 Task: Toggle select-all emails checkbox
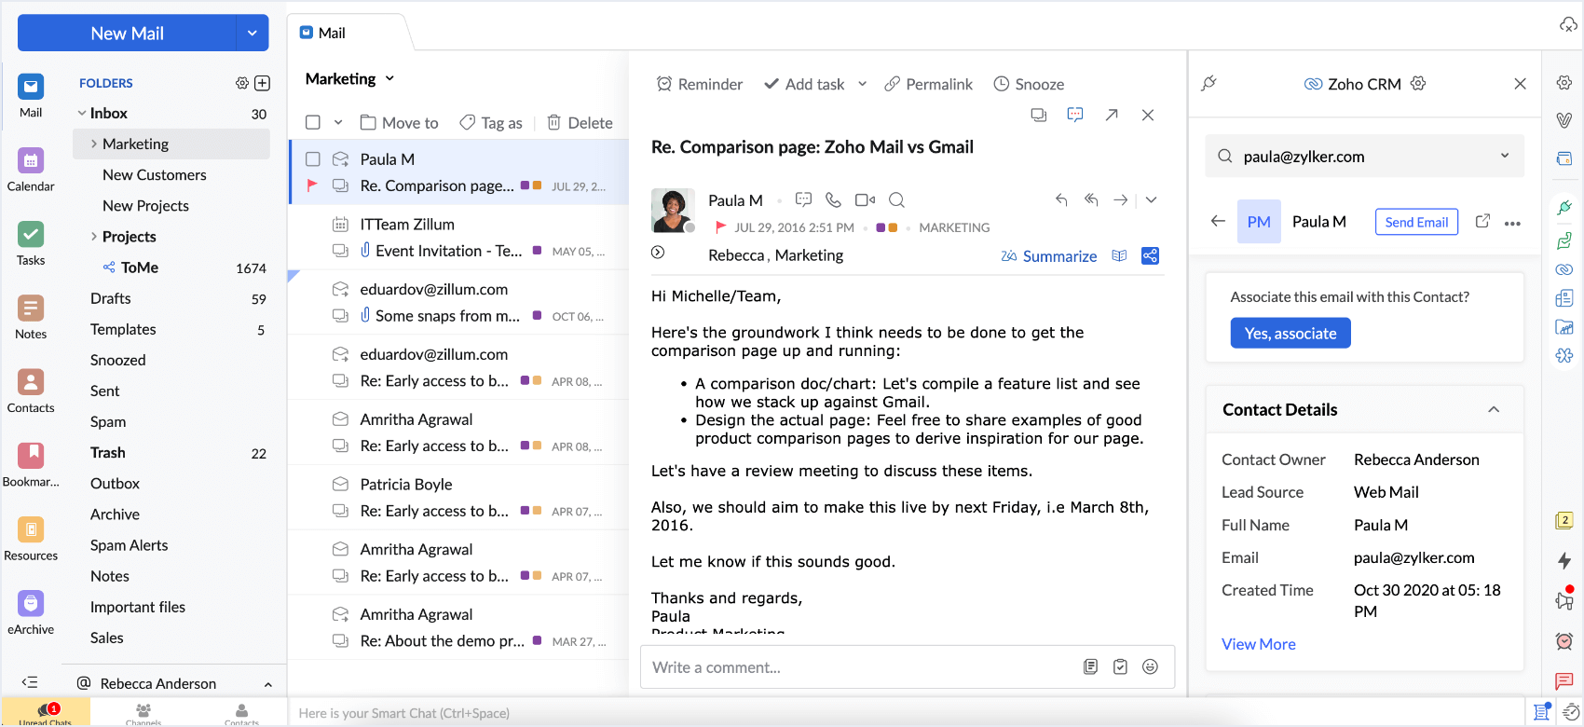coord(313,122)
